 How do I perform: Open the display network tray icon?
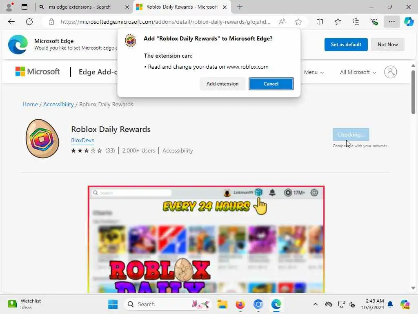pyautogui.click(x=342, y=304)
